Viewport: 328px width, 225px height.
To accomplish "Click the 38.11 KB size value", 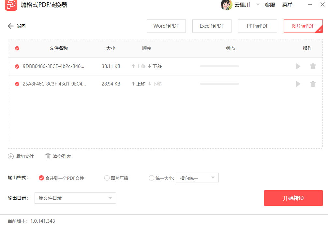I will [x=111, y=66].
